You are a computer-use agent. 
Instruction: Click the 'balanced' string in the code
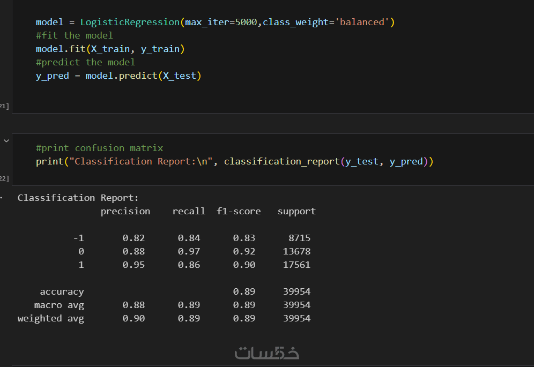point(364,22)
